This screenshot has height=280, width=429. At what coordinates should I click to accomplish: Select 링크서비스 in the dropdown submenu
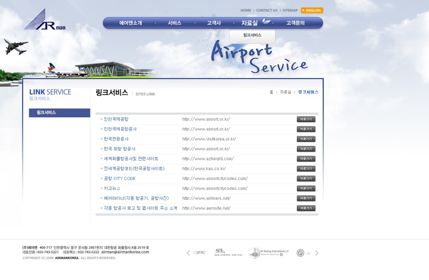pyautogui.click(x=252, y=35)
